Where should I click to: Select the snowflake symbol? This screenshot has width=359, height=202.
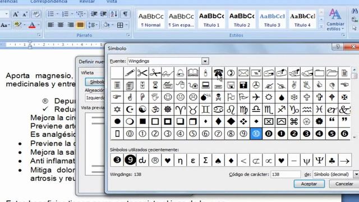pos(294,97)
